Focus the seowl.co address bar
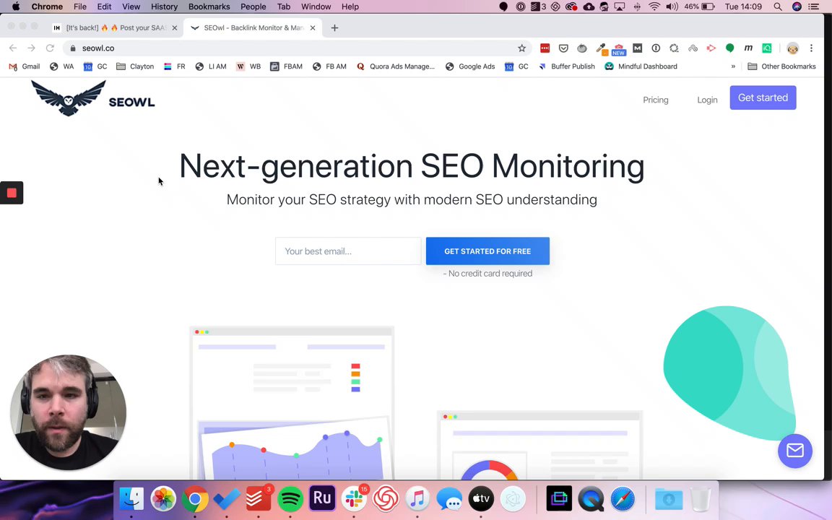This screenshot has height=520, width=832. [297, 48]
